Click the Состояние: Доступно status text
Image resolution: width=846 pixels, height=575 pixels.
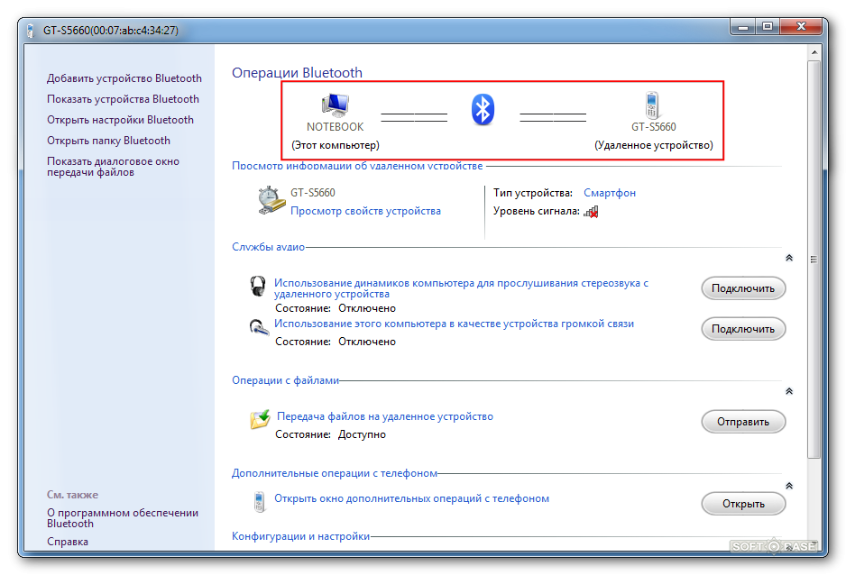point(330,434)
